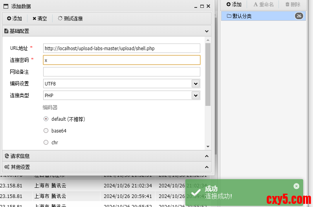Select the base64 encoder radio
Viewport: 313px width, 207px height.
[46, 131]
